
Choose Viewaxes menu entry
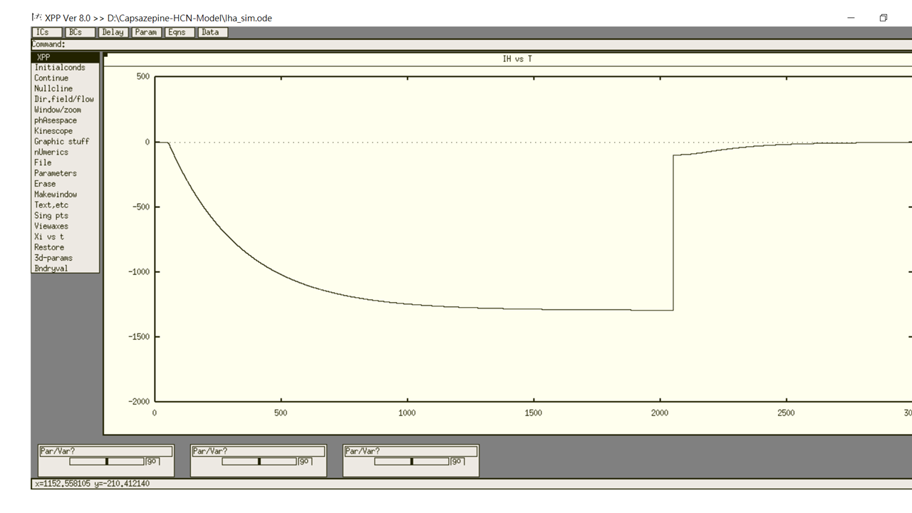tap(65, 226)
